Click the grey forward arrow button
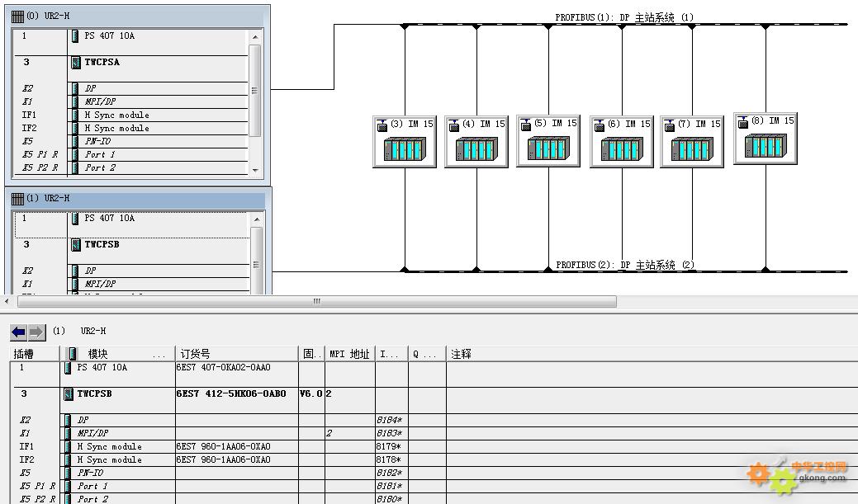The image size is (858, 504). coord(36,332)
